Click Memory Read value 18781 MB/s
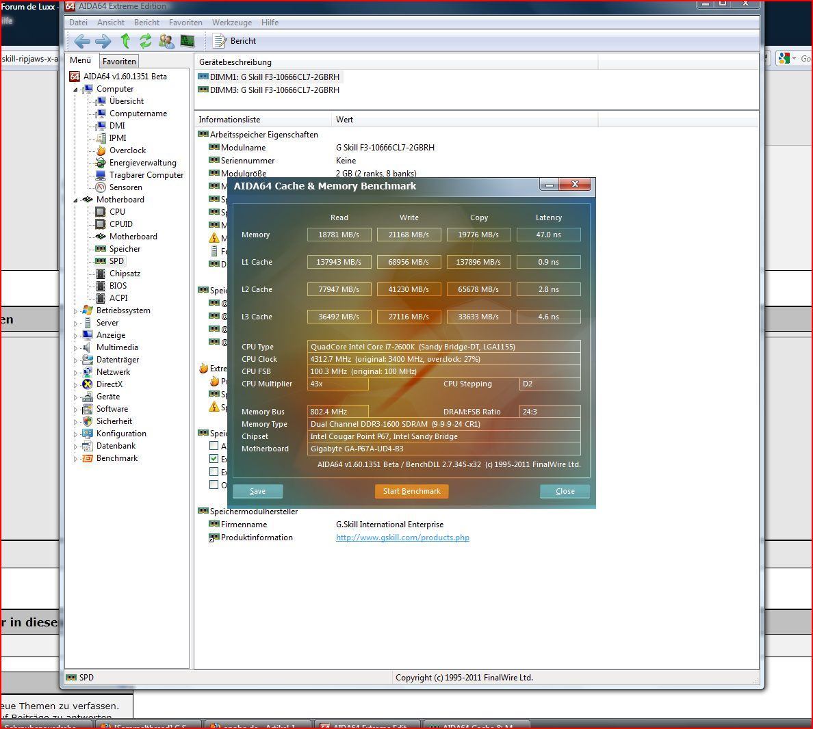The image size is (813, 729). (x=339, y=235)
